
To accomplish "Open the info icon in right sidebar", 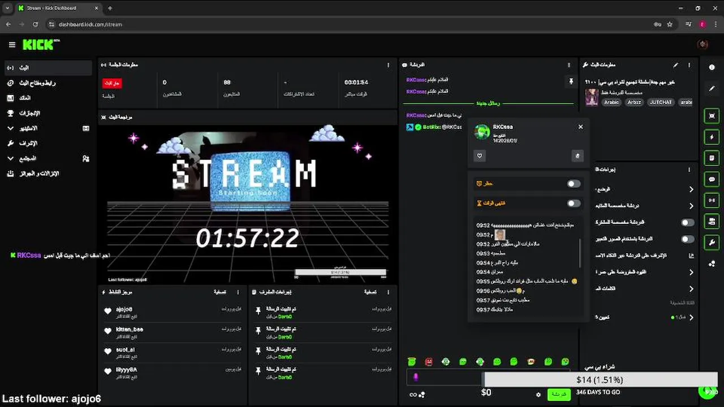I will pos(712,67).
